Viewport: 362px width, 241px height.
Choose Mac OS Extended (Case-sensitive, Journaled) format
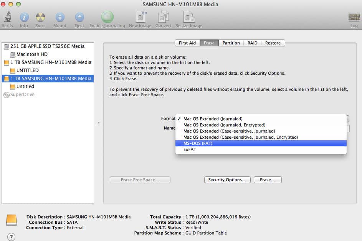(261, 131)
